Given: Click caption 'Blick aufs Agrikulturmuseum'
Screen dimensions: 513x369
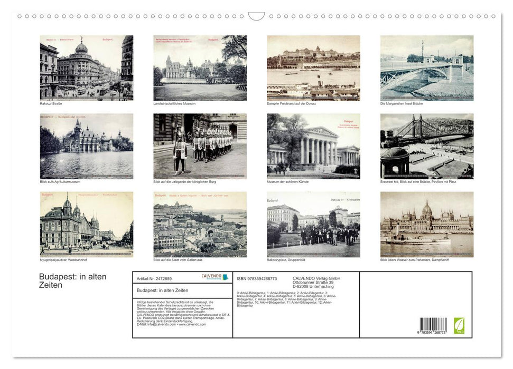Looking at the screenshot, I should click(x=60, y=181).
